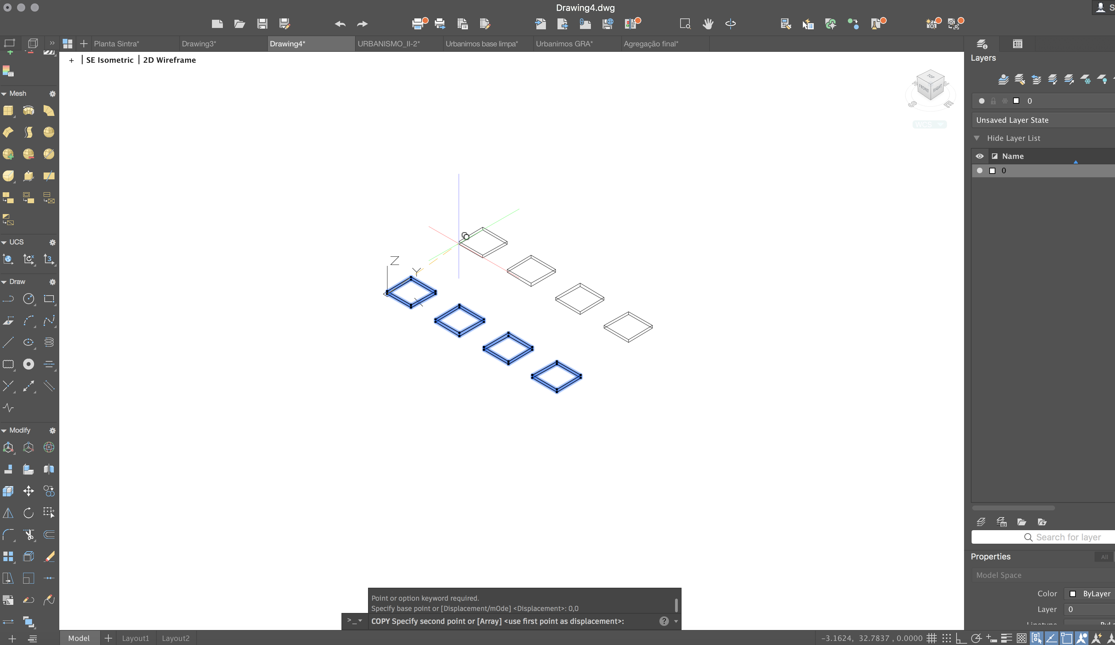The image size is (1115, 645).
Task: Click the All button in Properties panel
Action: (1104, 557)
